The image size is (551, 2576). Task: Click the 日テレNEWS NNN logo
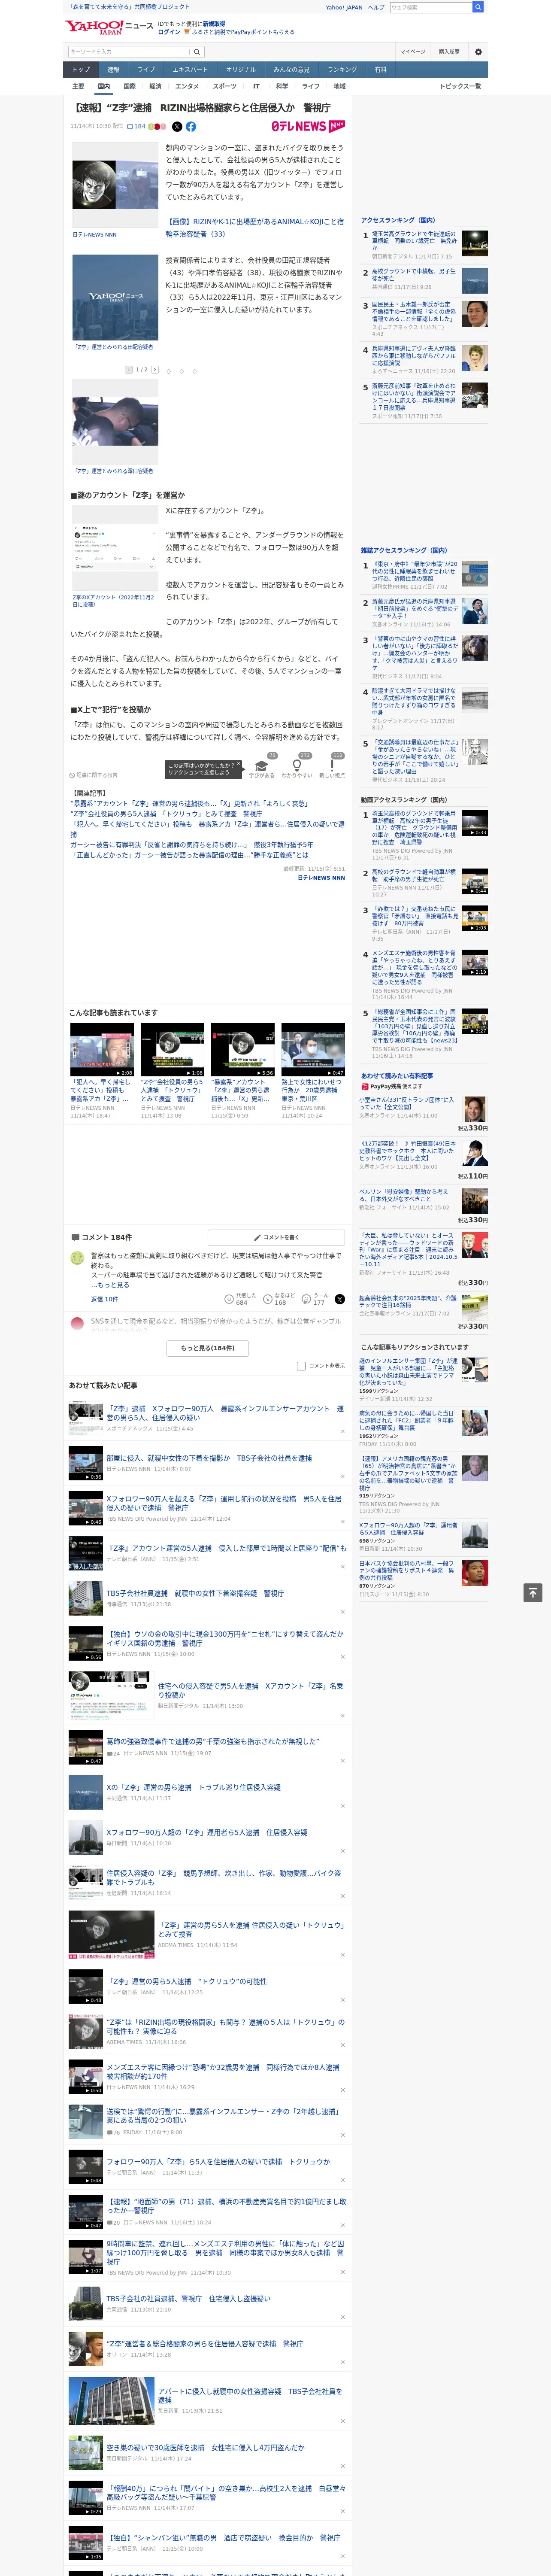coord(308,127)
